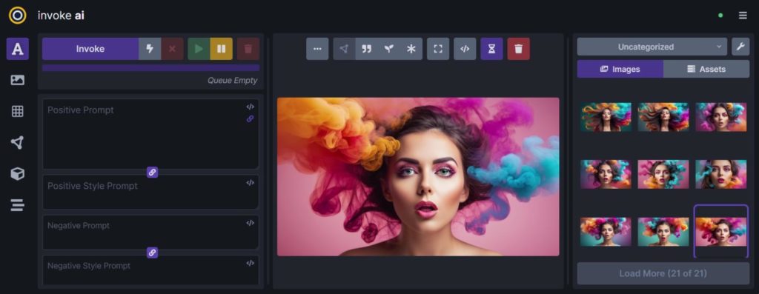The width and height of the screenshot is (759, 294).
Task: Click into the Positive Style Prompt field
Action: tap(150, 192)
